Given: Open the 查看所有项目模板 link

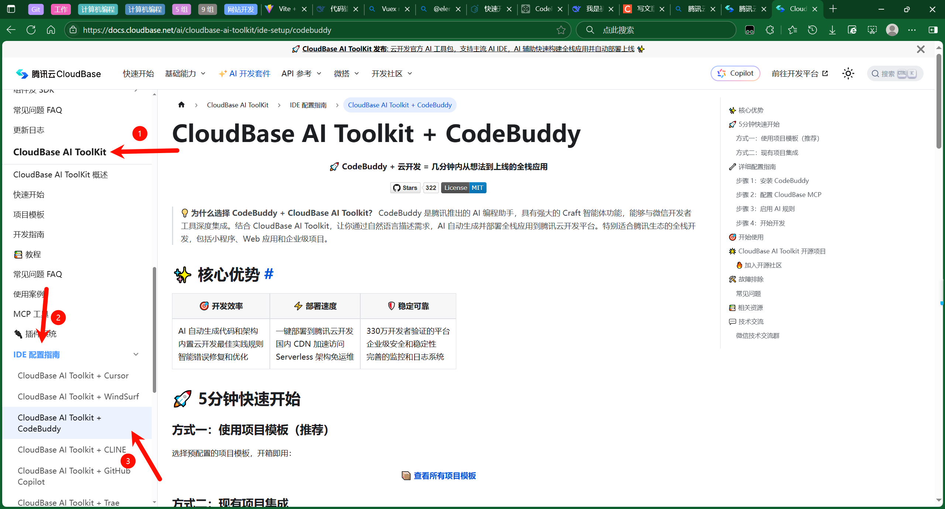Looking at the screenshot, I should (x=444, y=476).
